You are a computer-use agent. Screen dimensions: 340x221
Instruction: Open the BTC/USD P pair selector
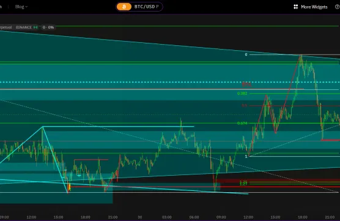pyautogui.click(x=139, y=7)
